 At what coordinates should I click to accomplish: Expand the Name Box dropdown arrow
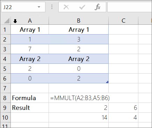tap(39, 7)
